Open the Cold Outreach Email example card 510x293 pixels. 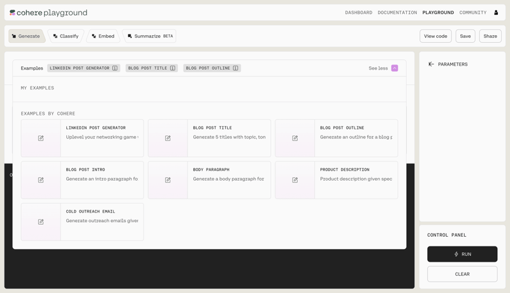pyautogui.click(x=82, y=222)
